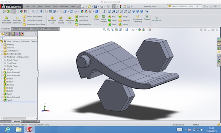The width and height of the screenshot is (221, 133).
Task: Click the feature tree horizontal scrollbar
Action: (19, 118)
